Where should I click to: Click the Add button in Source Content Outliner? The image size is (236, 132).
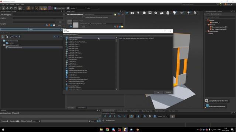[x=30, y=29]
